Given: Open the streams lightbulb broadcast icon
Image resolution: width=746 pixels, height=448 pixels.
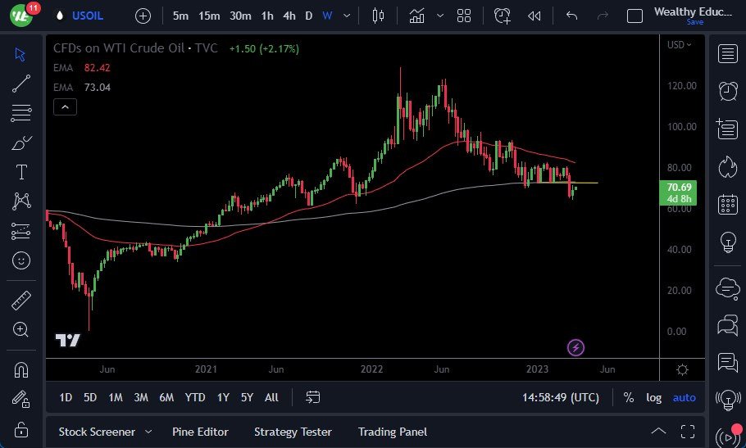Looking at the screenshot, I should [x=728, y=400].
